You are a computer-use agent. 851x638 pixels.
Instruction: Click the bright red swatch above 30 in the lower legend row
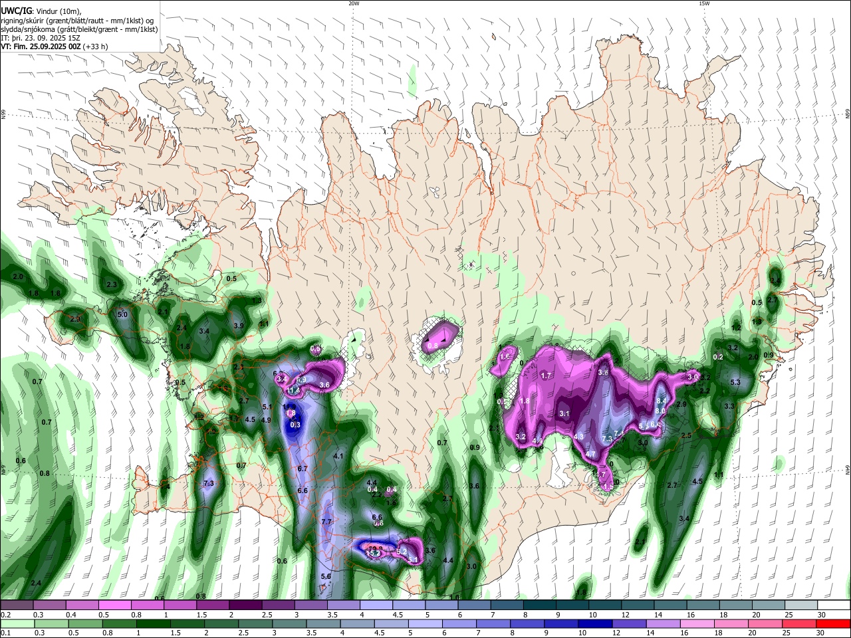[x=834, y=623]
